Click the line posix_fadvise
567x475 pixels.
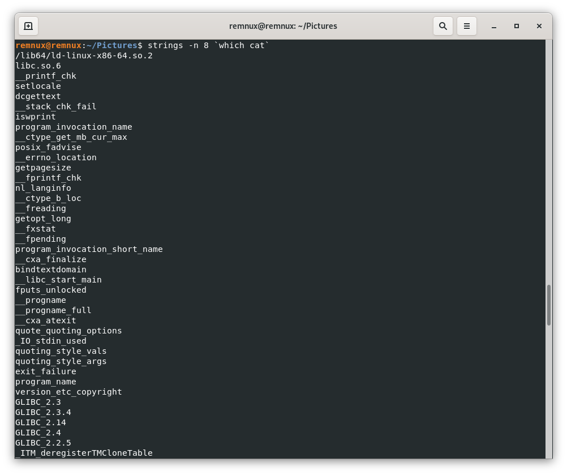[48, 147]
